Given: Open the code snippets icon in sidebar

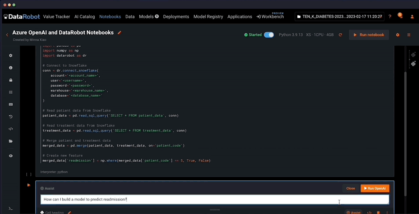Looking at the screenshot, I should tap(11, 129).
